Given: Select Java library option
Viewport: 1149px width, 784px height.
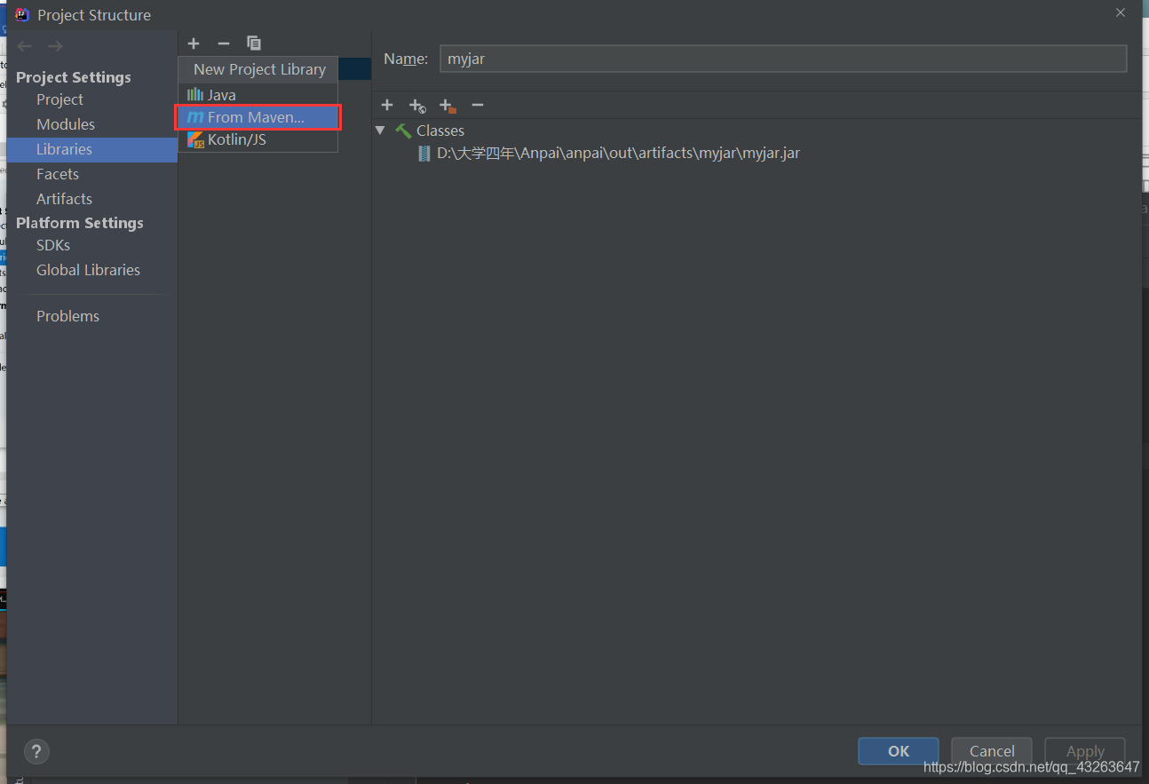Looking at the screenshot, I should click(x=258, y=94).
